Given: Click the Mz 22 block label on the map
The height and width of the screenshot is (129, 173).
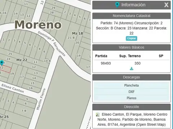Looking at the screenshot, I should [22, 60].
